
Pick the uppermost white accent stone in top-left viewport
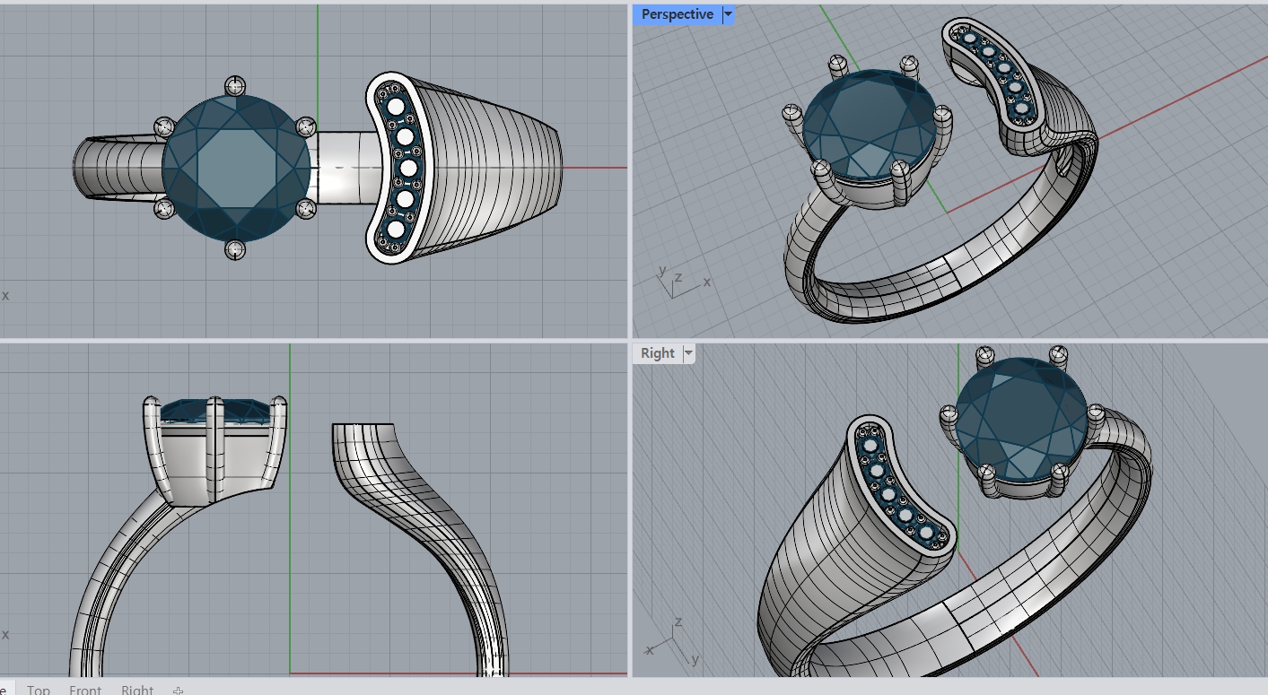click(x=396, y=107)
